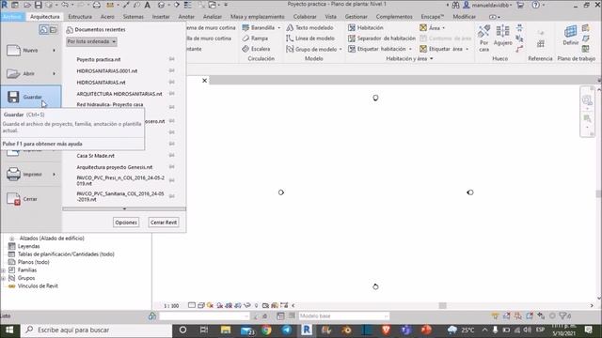This screenshot has width=602, height=338.
Task: Select the Rampa tool
Action: coord(256,38)
